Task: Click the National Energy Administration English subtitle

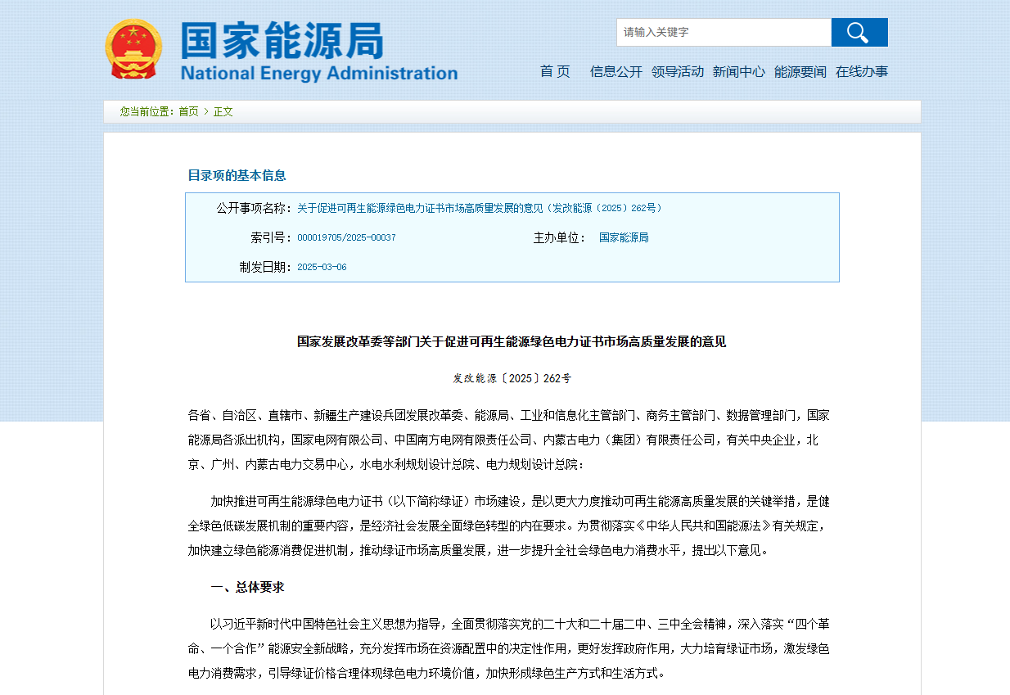Action: 318,72
